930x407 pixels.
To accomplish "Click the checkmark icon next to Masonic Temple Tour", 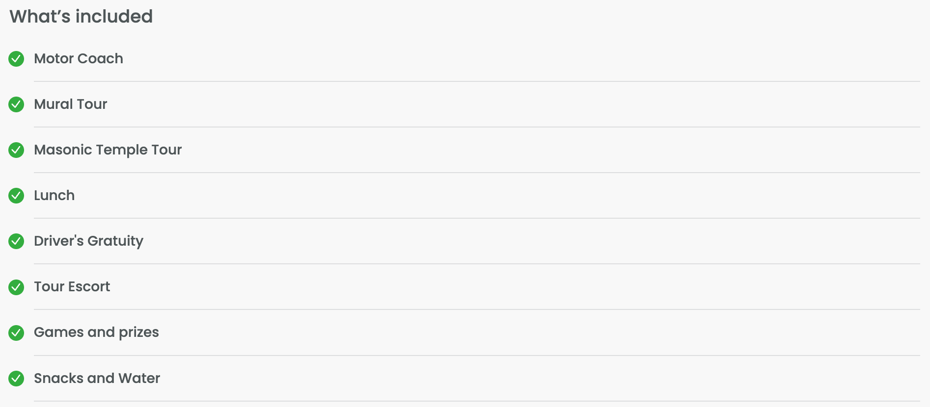I will (x=16, y=150).
